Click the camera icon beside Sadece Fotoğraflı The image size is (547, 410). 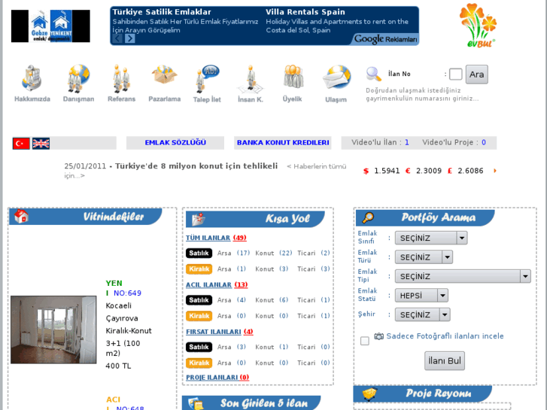point(379,336)
